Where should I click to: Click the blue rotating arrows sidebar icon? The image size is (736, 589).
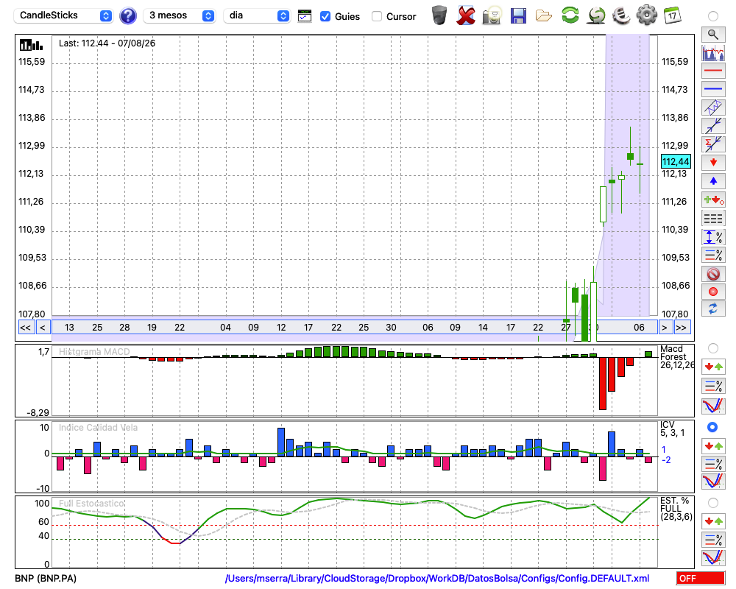713,309
